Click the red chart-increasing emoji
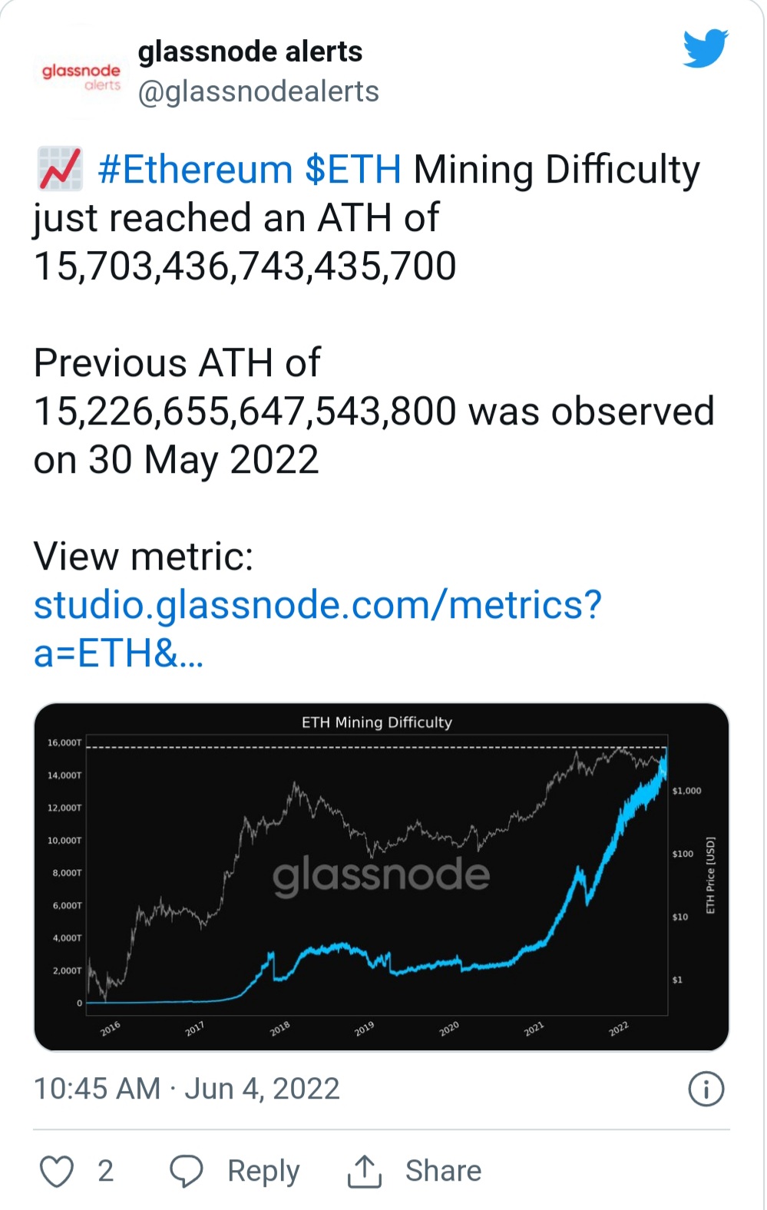The image size is (767, 1210). [60, 169]
